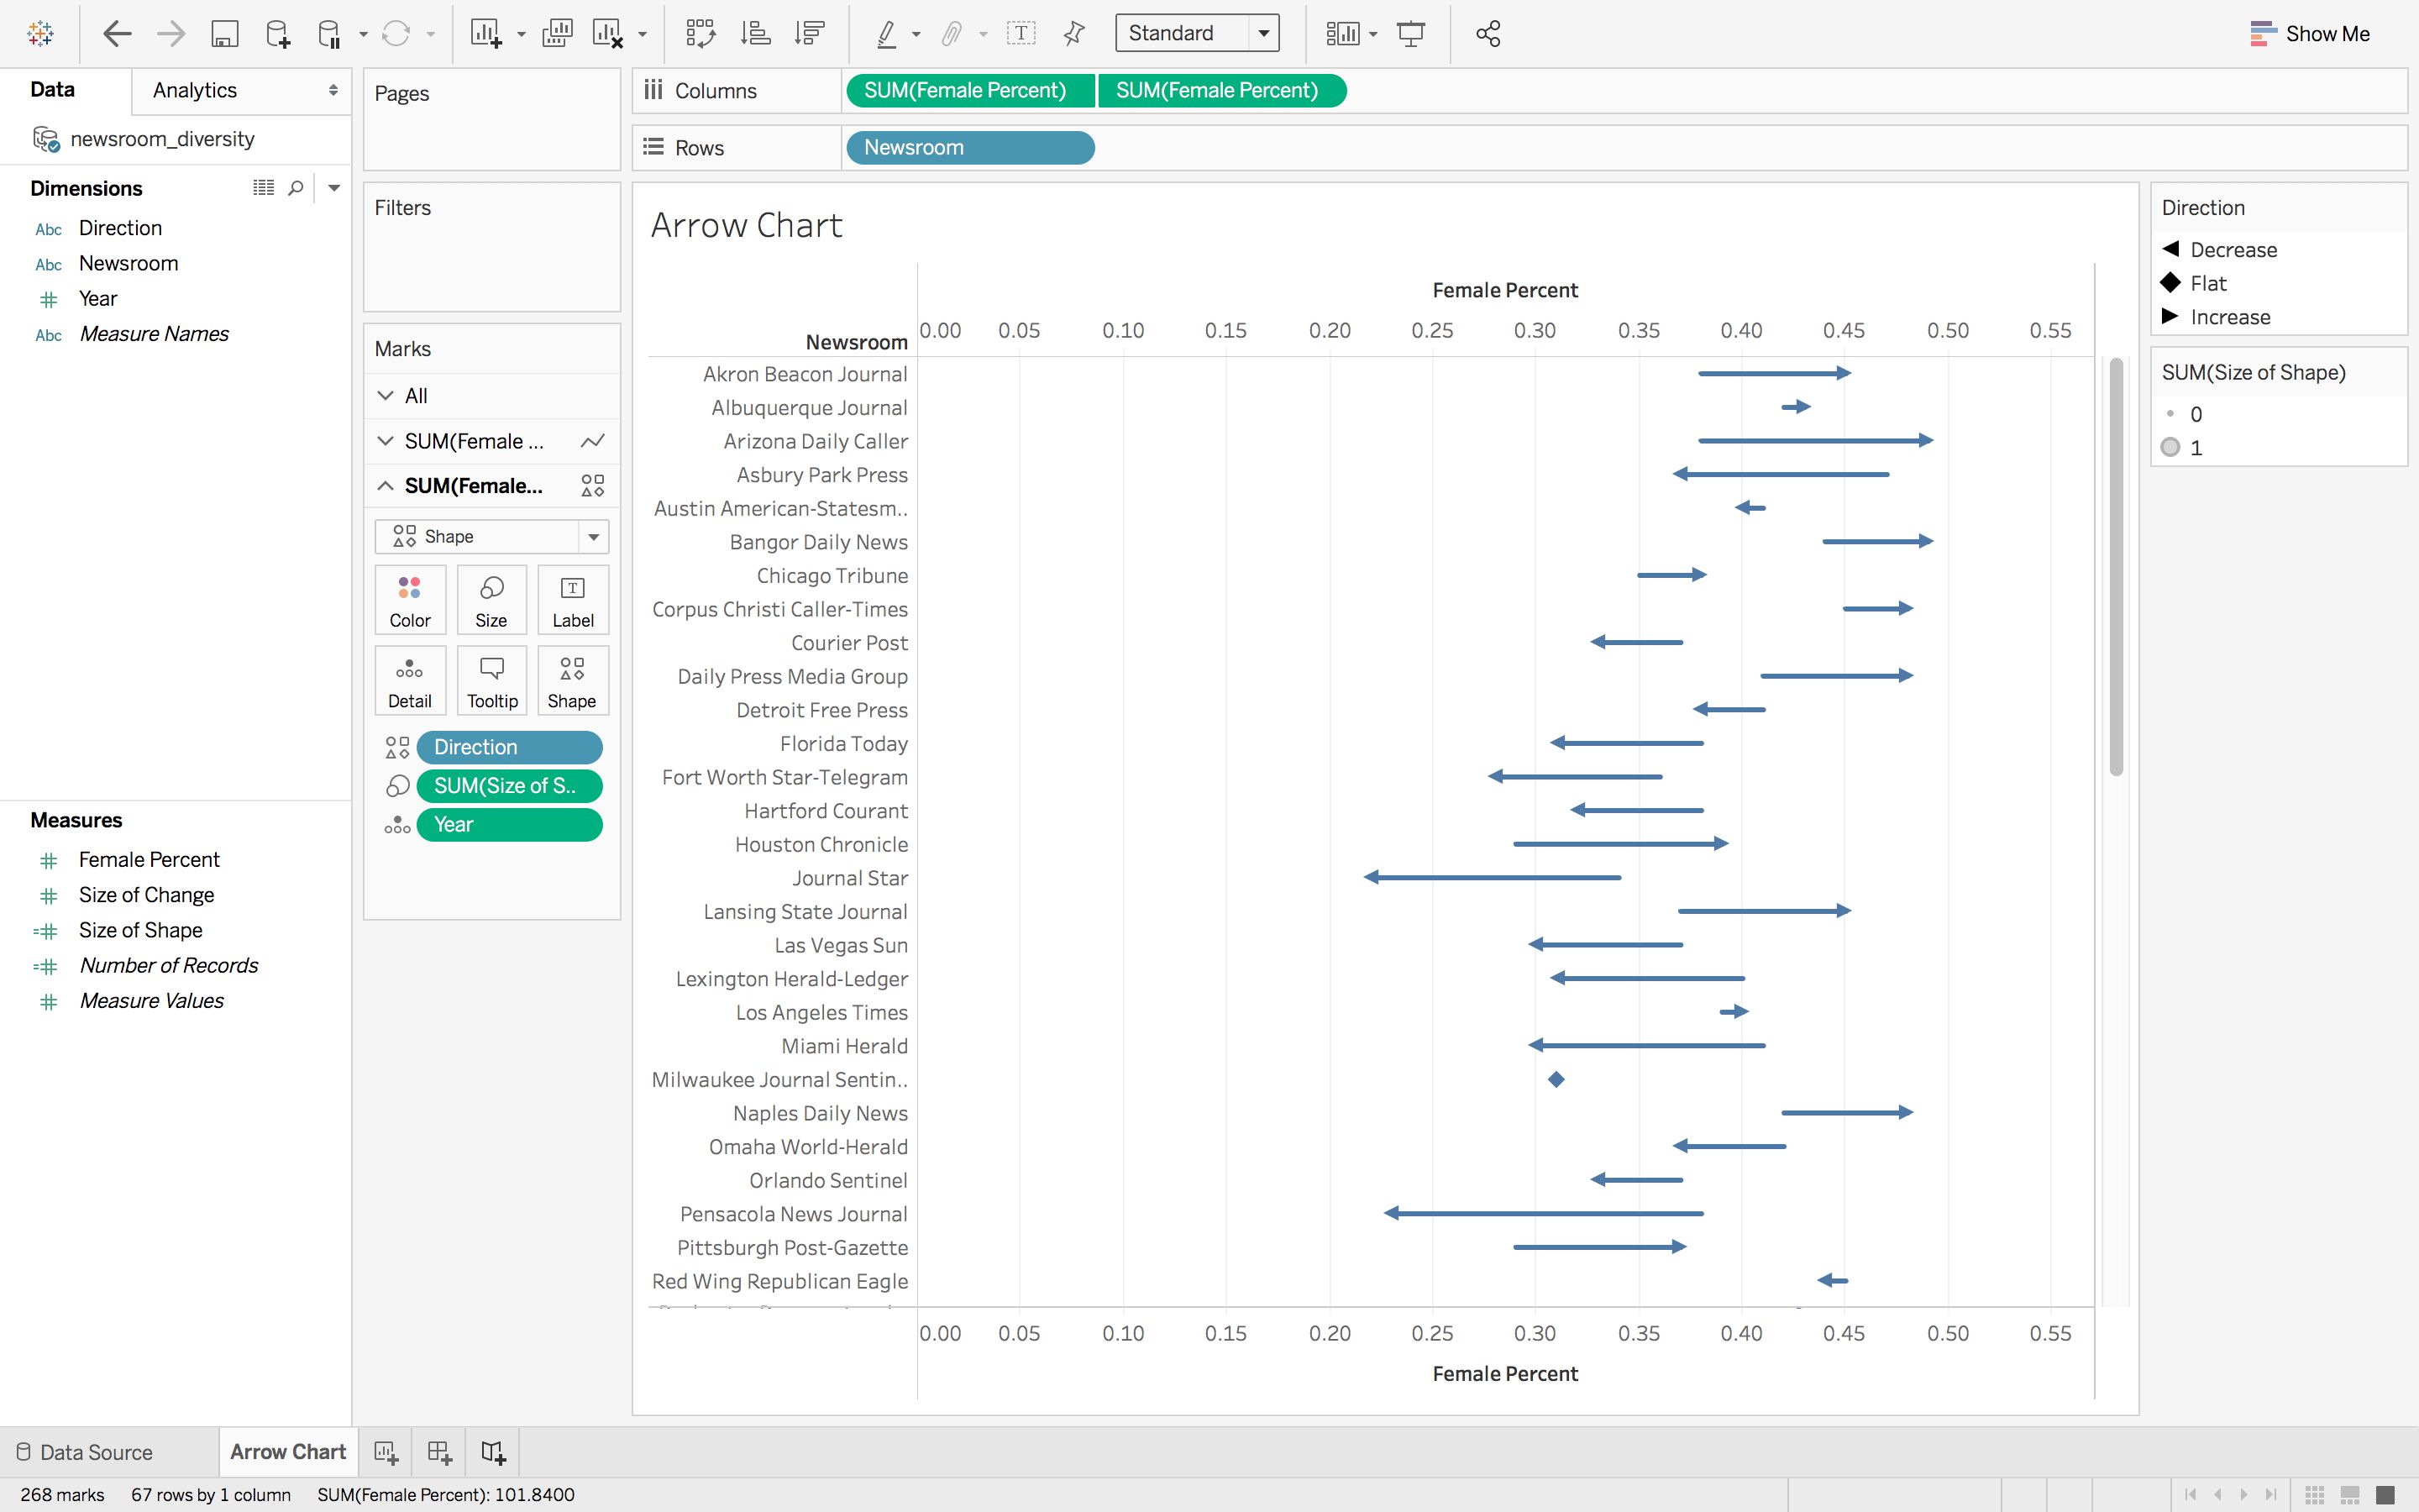Screen dimensions: 2419x1512
Task: Swap rows and columns icon
Action: [x=701, y=34]
